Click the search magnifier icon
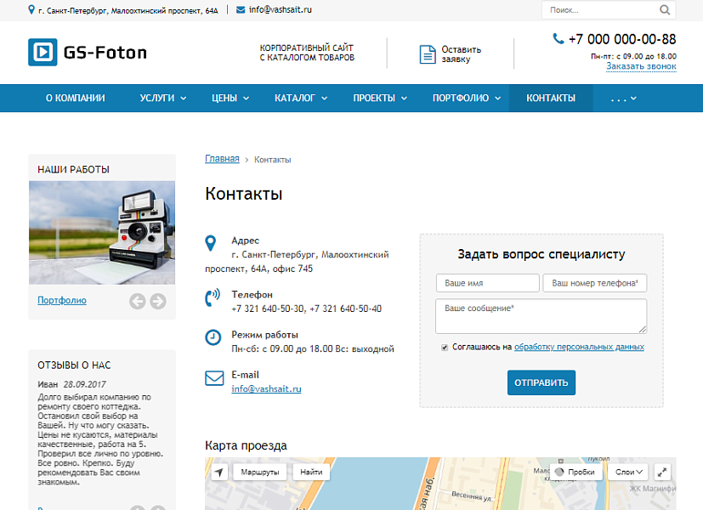This screenshot has width=703, height=510. coord(664,10)
